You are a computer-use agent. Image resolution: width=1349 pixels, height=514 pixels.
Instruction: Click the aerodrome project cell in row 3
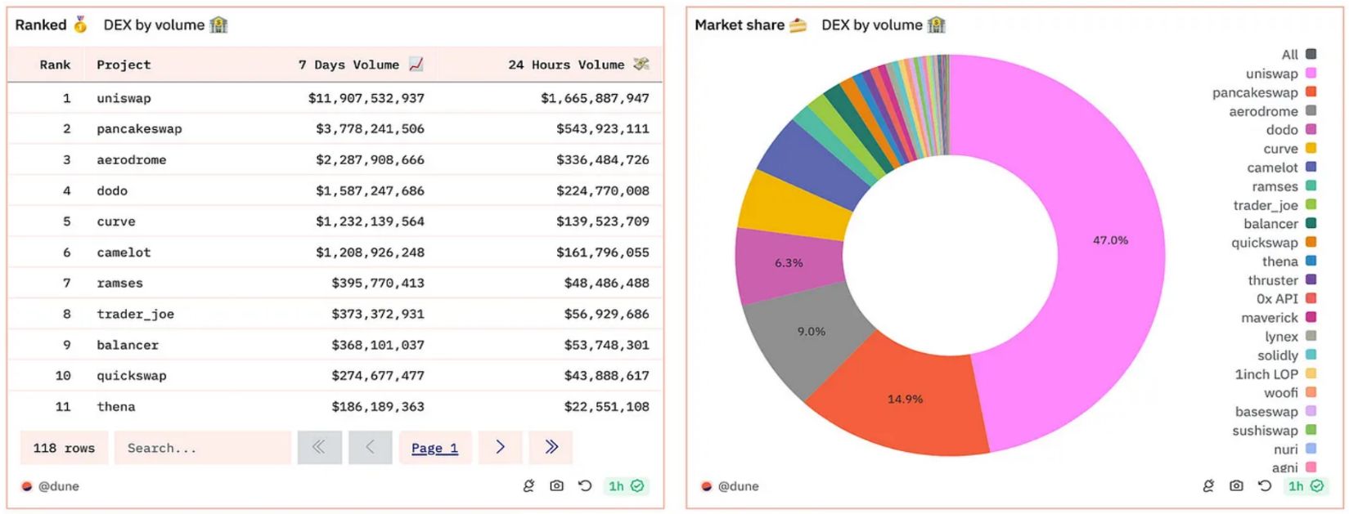point(131,160)
